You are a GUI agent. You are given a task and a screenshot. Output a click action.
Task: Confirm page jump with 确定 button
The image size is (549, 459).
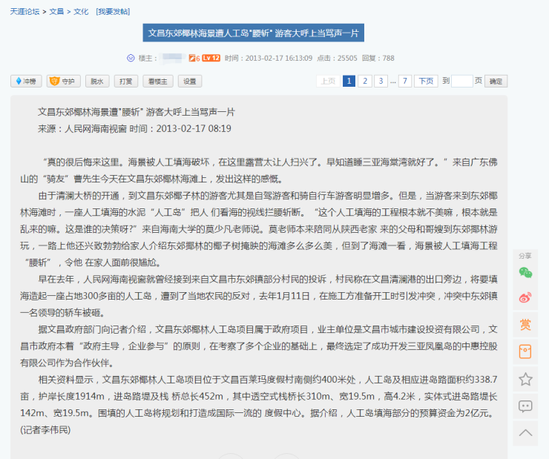(x=496, y=81)
